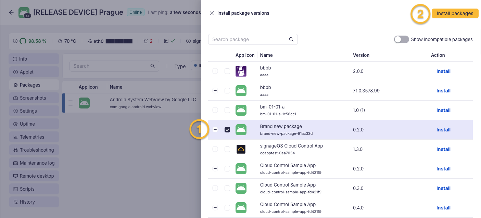The image size is (481, 218).
Task: Tick Cloud Control Sample App 0.2.0 checkbox
Action: (x=227, y=169)
